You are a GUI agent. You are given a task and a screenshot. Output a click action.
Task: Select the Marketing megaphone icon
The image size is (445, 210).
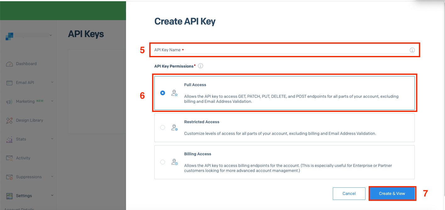(x=9, y=101)
